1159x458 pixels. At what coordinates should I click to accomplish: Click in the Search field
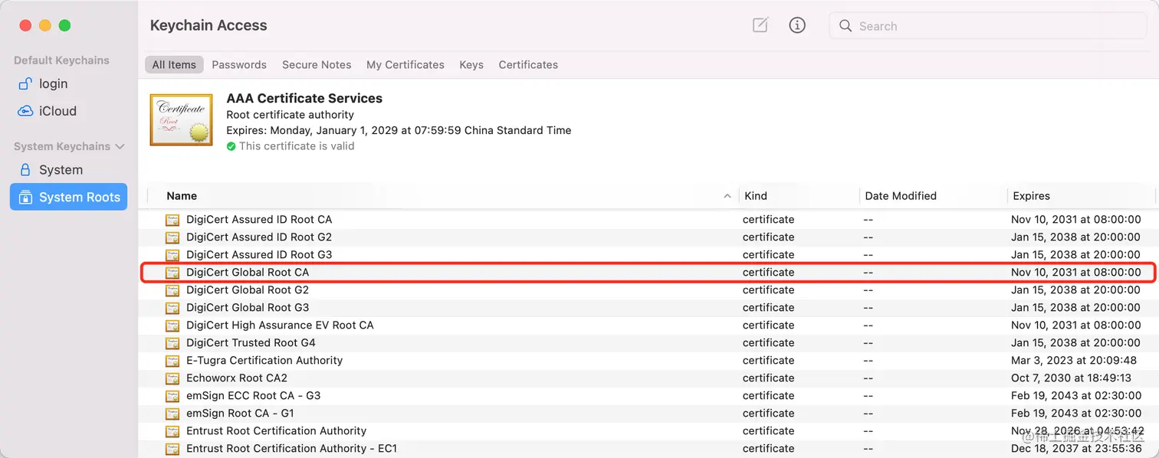(989, 26)
